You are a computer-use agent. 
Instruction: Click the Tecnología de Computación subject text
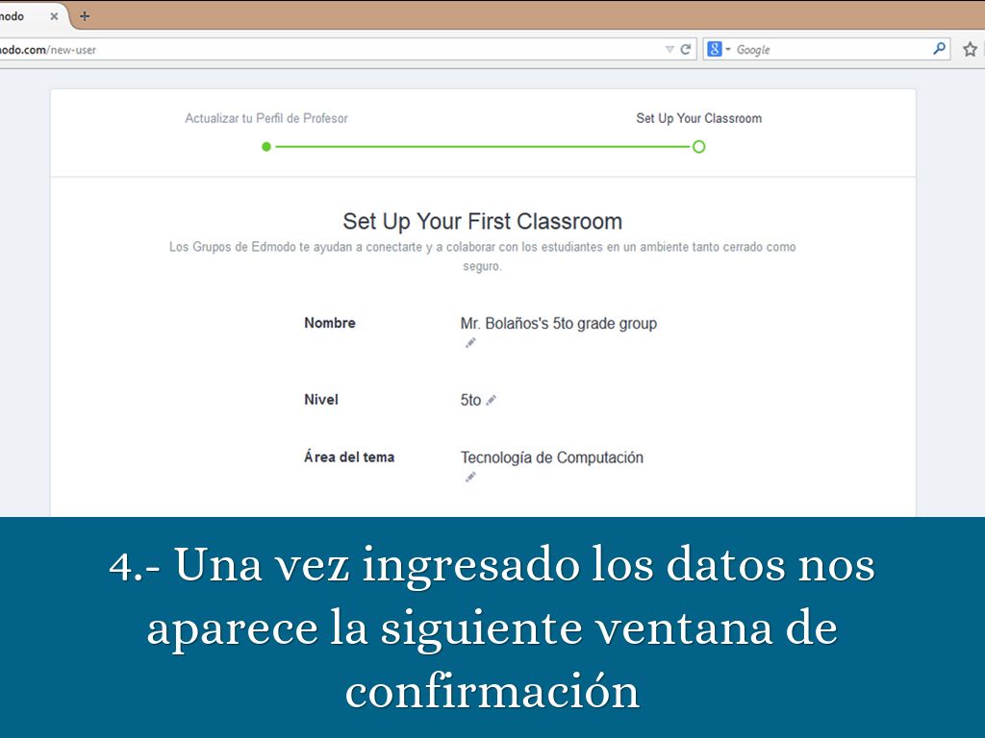pyautogui.click(x=551, y=457)
